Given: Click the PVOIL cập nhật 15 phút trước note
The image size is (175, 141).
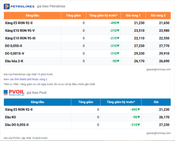Looking at the screenshot, I should coord(26,138).
